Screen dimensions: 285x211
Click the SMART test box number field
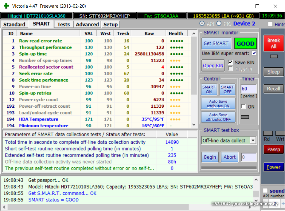[249, 157]
